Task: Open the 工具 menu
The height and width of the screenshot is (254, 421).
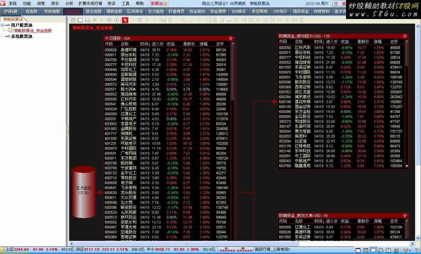Action: tap(125, 4)
